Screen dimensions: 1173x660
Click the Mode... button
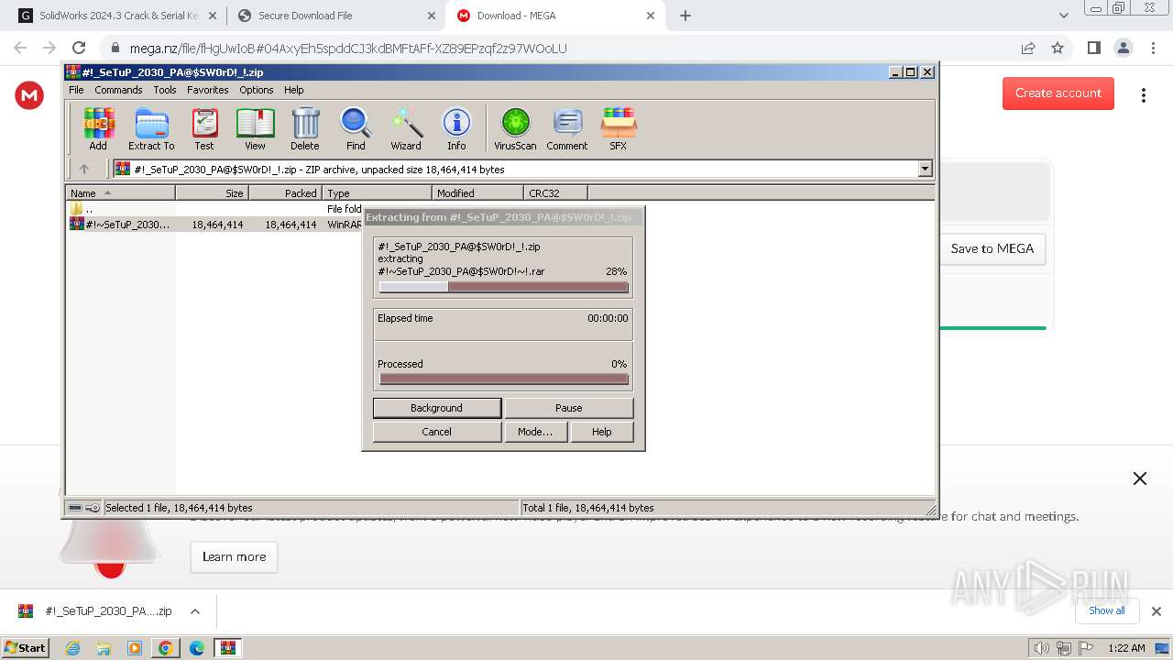(x=535, y=432)
